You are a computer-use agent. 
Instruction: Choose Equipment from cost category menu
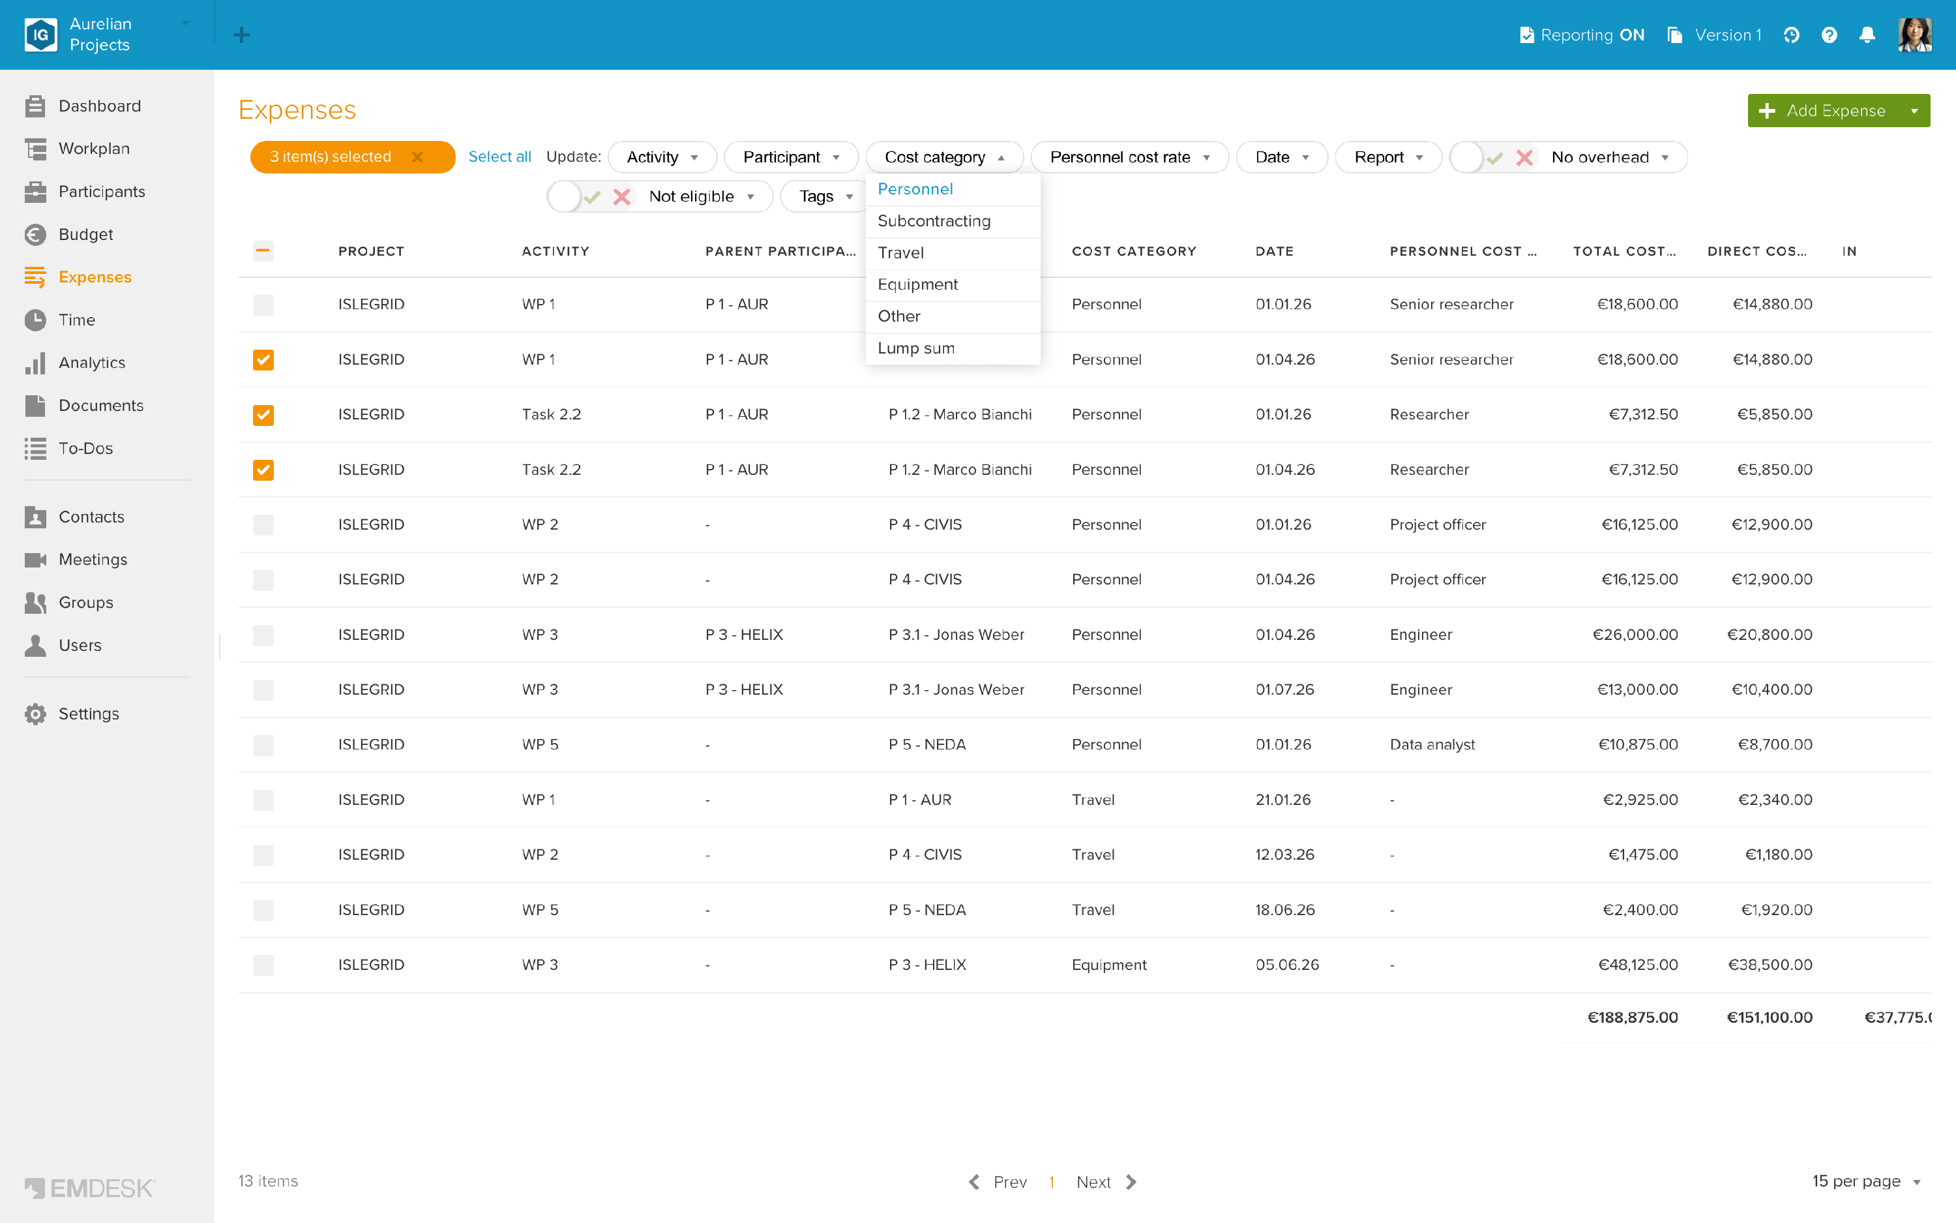952,285
